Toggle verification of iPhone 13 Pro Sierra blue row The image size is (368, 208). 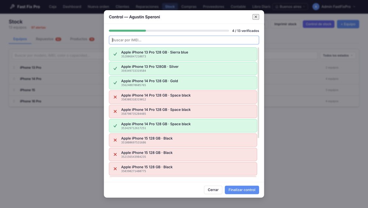pyautogui.click(x=183, y=54)
